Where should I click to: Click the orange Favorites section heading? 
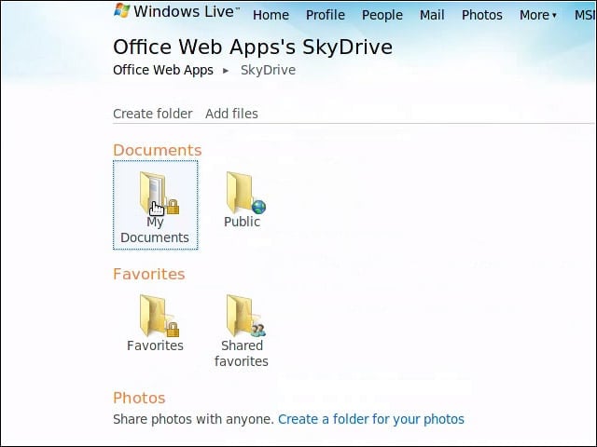pos(149,274)
